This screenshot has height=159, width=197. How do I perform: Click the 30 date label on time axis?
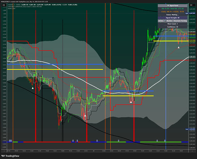pos(94,151)
